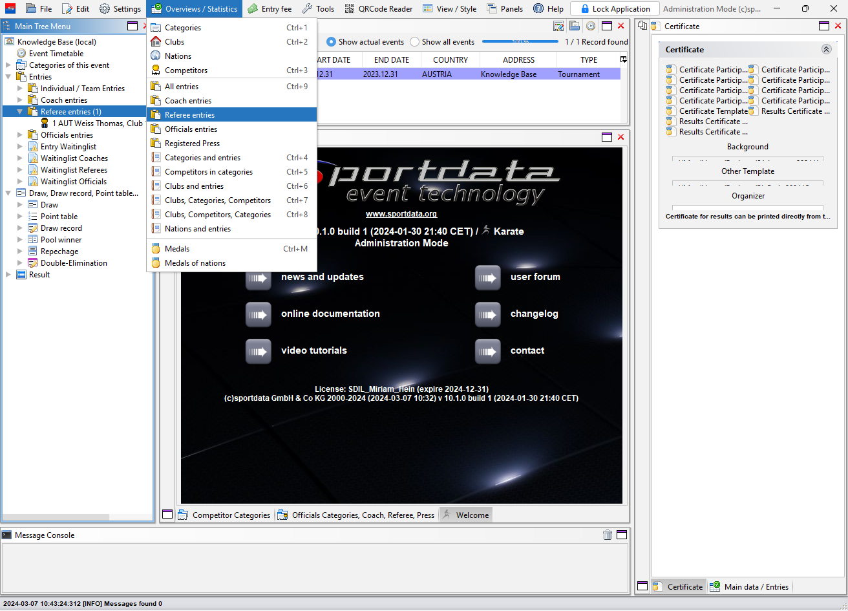Open the news and updates link
Viewport: 848px width, 611px height.
323,277
